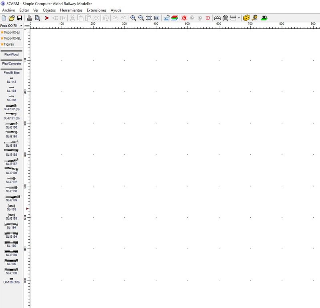The height and width of the screenshot is (308, 320).
Task: Click the mm units label on ruler
Action: tap(27, 26)
